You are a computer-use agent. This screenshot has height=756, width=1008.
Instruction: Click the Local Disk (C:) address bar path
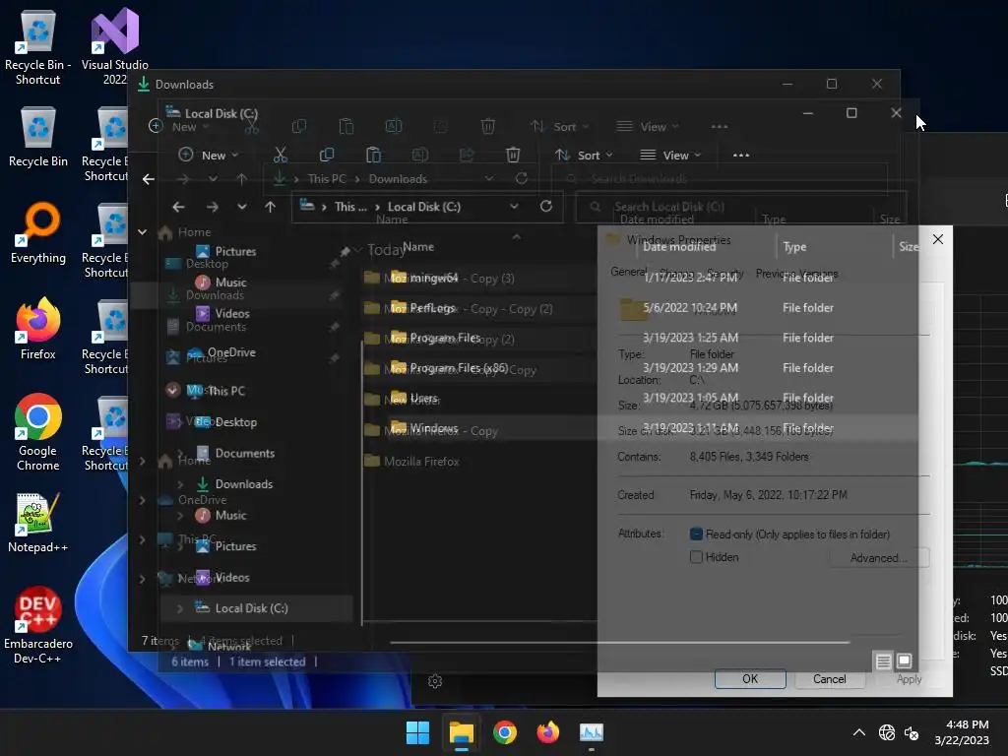click(x=423, y=207)
